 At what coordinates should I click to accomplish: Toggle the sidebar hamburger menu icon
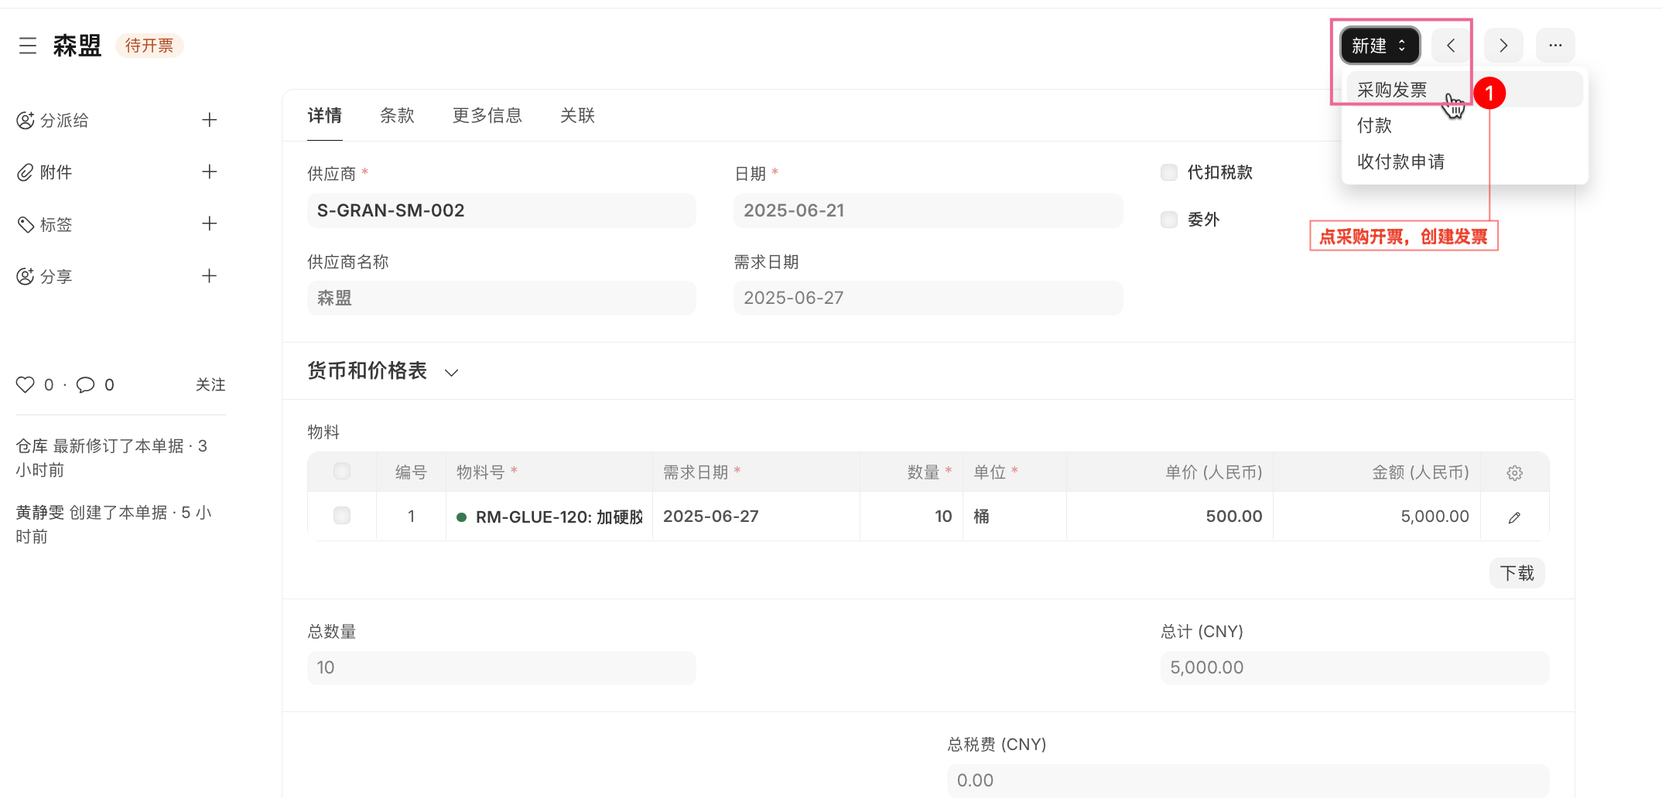[28, 46]
